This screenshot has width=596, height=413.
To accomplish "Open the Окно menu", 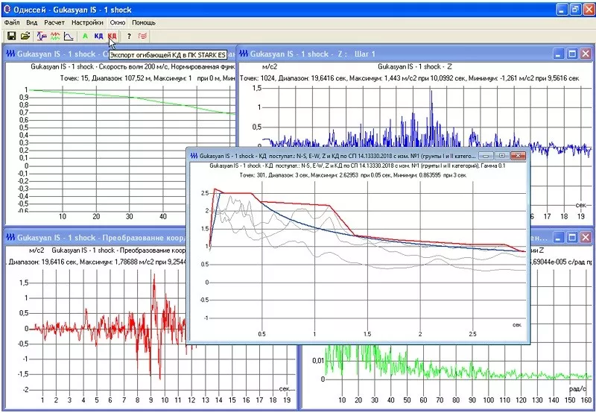I will click(x=118, y=23).
